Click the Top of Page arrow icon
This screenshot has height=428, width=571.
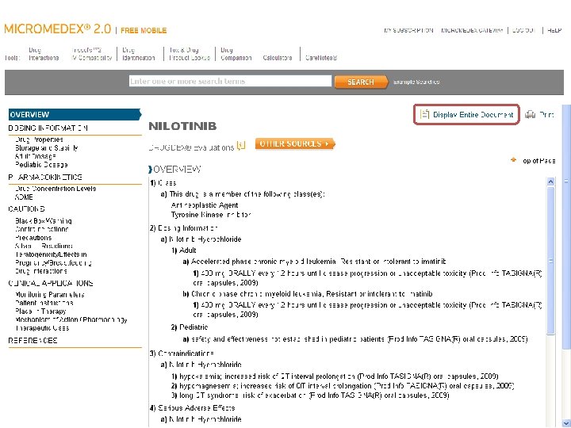tap(513, 160)
